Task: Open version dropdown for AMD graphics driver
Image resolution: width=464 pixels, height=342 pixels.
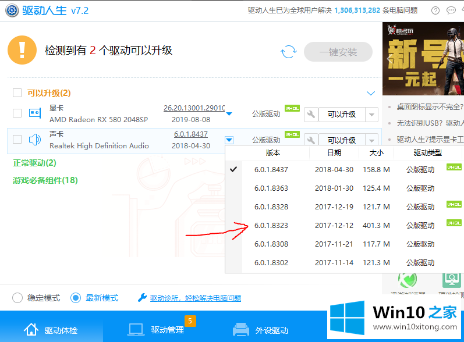Action: pyautogui.click(x=229, y=114)
